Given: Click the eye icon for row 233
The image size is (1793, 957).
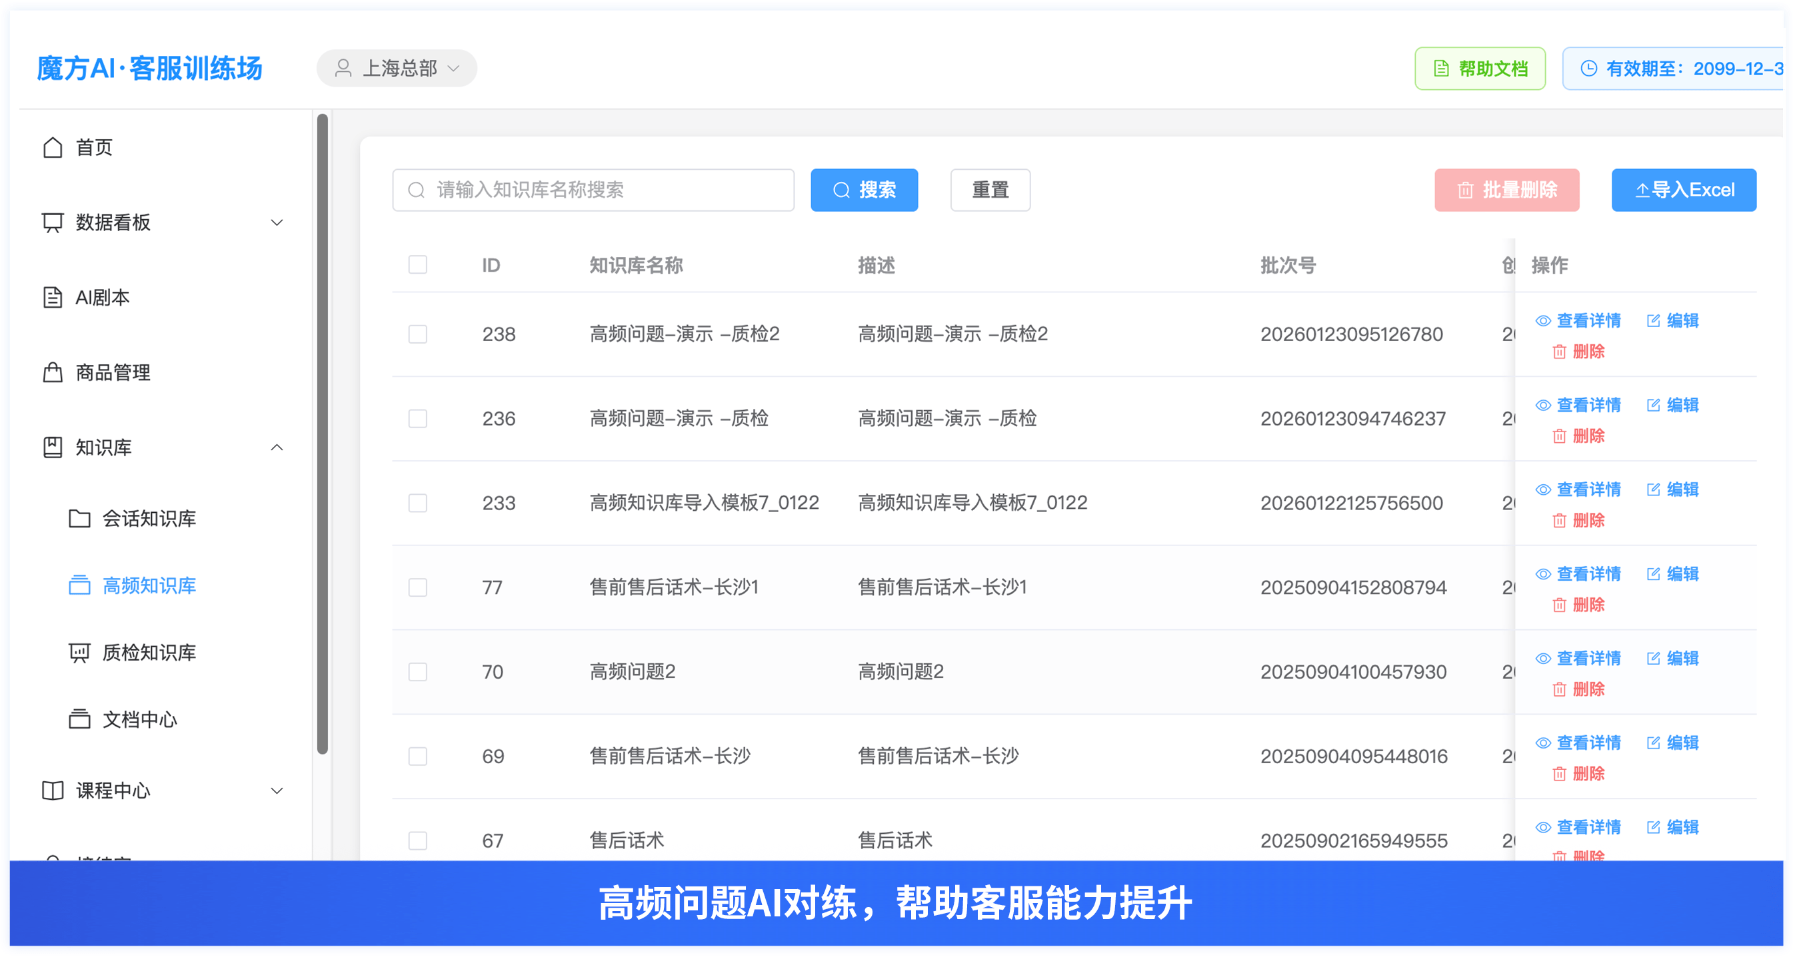Looking at the screenshot, I should pos(1543,489).
